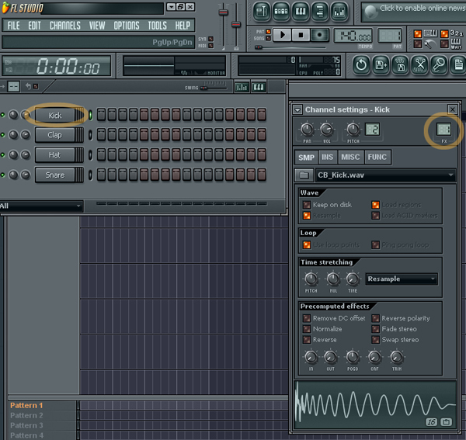Image resolution: width=466 pixels, height=440 pixels.
Task: Select the Kick channel button
Action: point(55,115)
